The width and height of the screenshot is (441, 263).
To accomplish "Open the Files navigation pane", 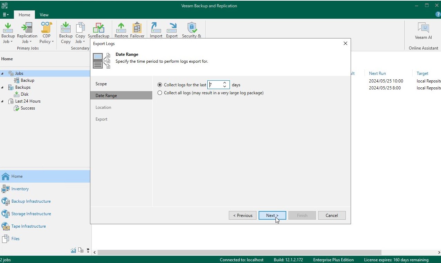I will pos(45,239).
